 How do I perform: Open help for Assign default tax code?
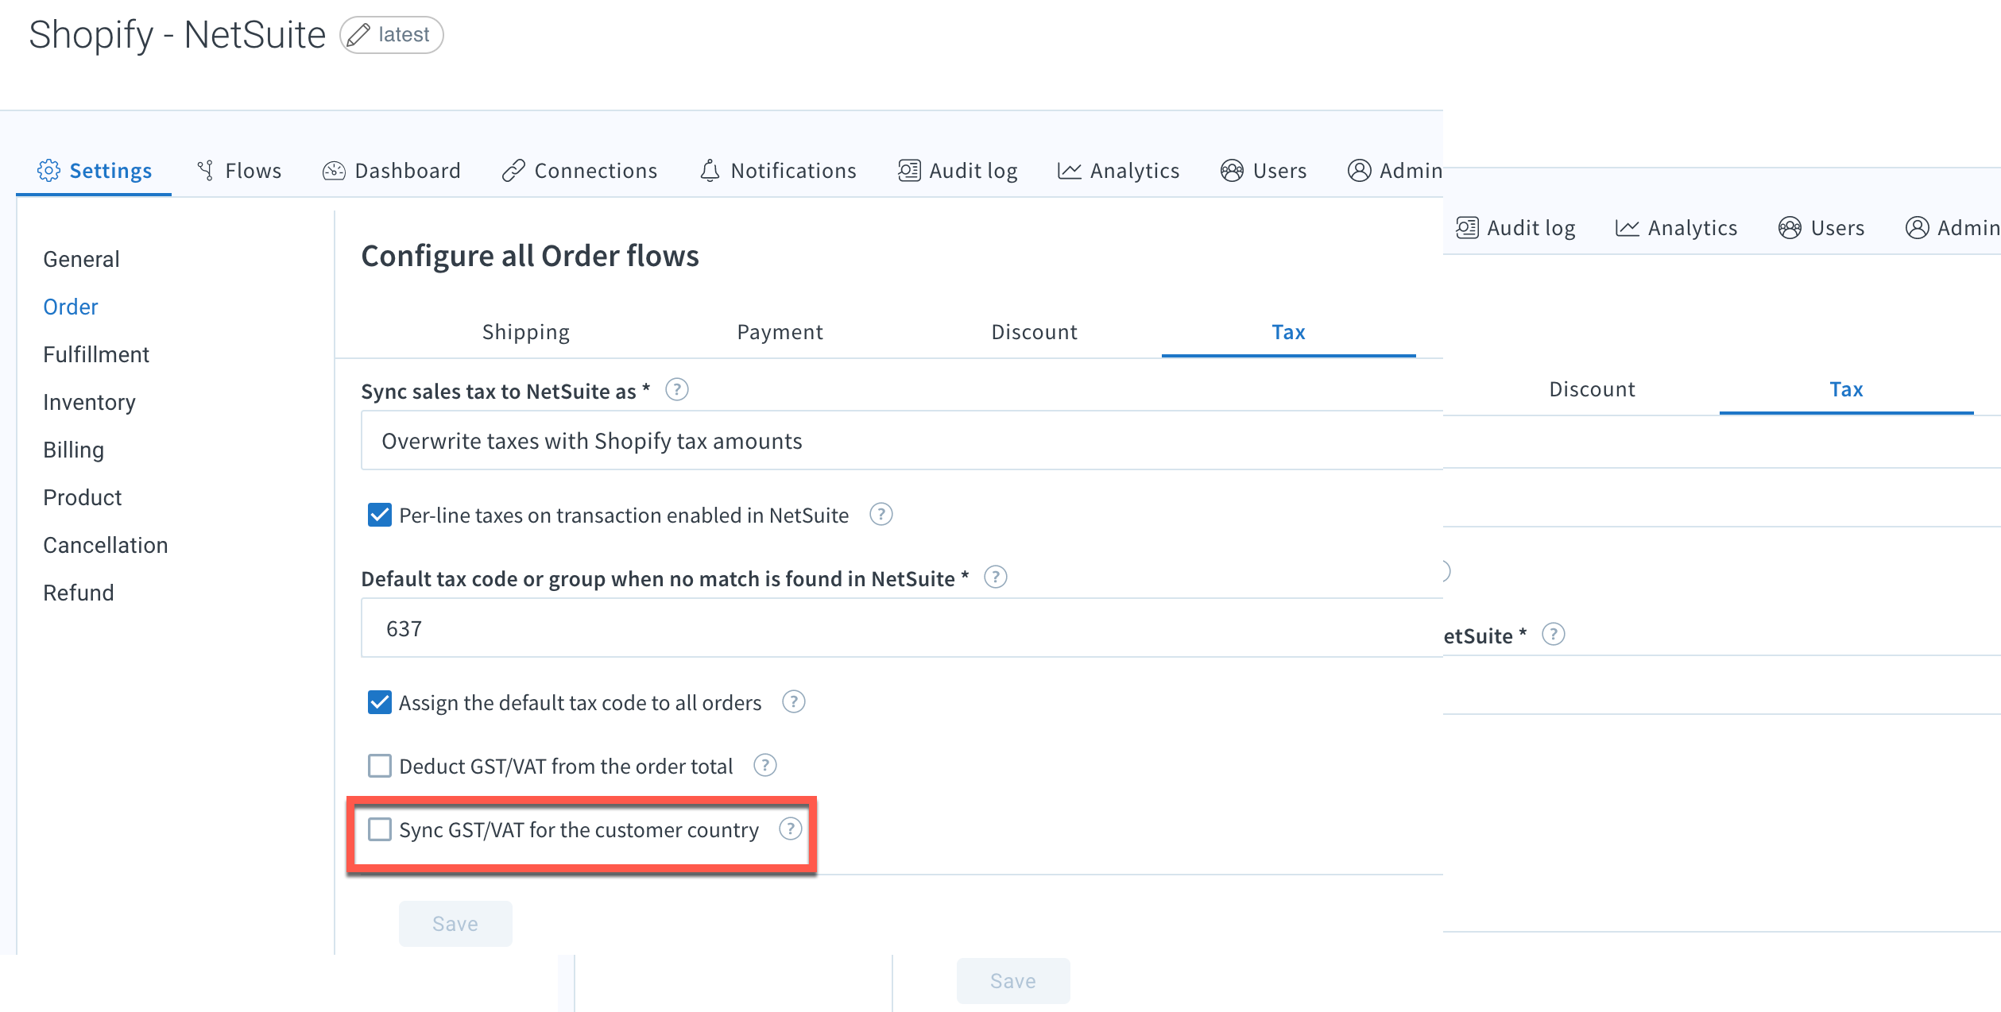[x=794, y=701]
